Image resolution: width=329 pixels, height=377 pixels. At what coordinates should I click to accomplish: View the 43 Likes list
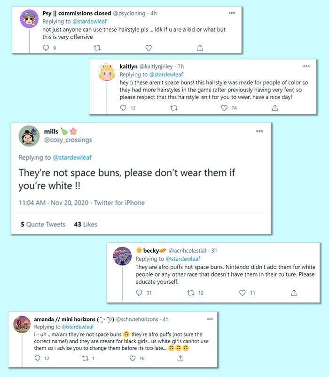[x=86, y=224]
